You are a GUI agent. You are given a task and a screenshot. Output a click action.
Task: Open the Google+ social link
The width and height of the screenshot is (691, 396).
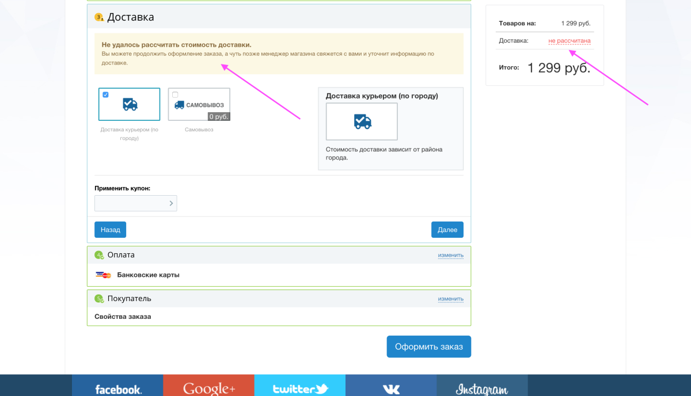click(208, 388)
